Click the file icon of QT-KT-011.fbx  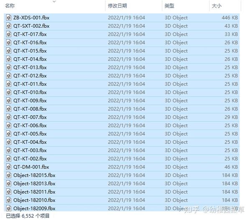[x=9, y=84]
